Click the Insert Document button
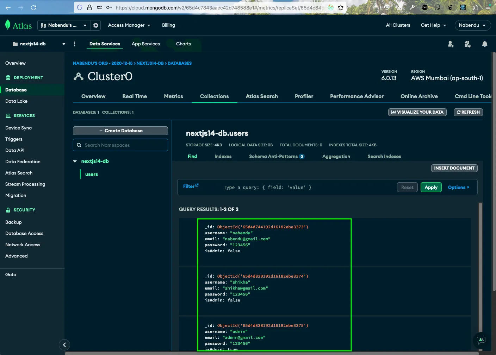The height and width of the screenshot is (355, 496). (x=454, y=168)
